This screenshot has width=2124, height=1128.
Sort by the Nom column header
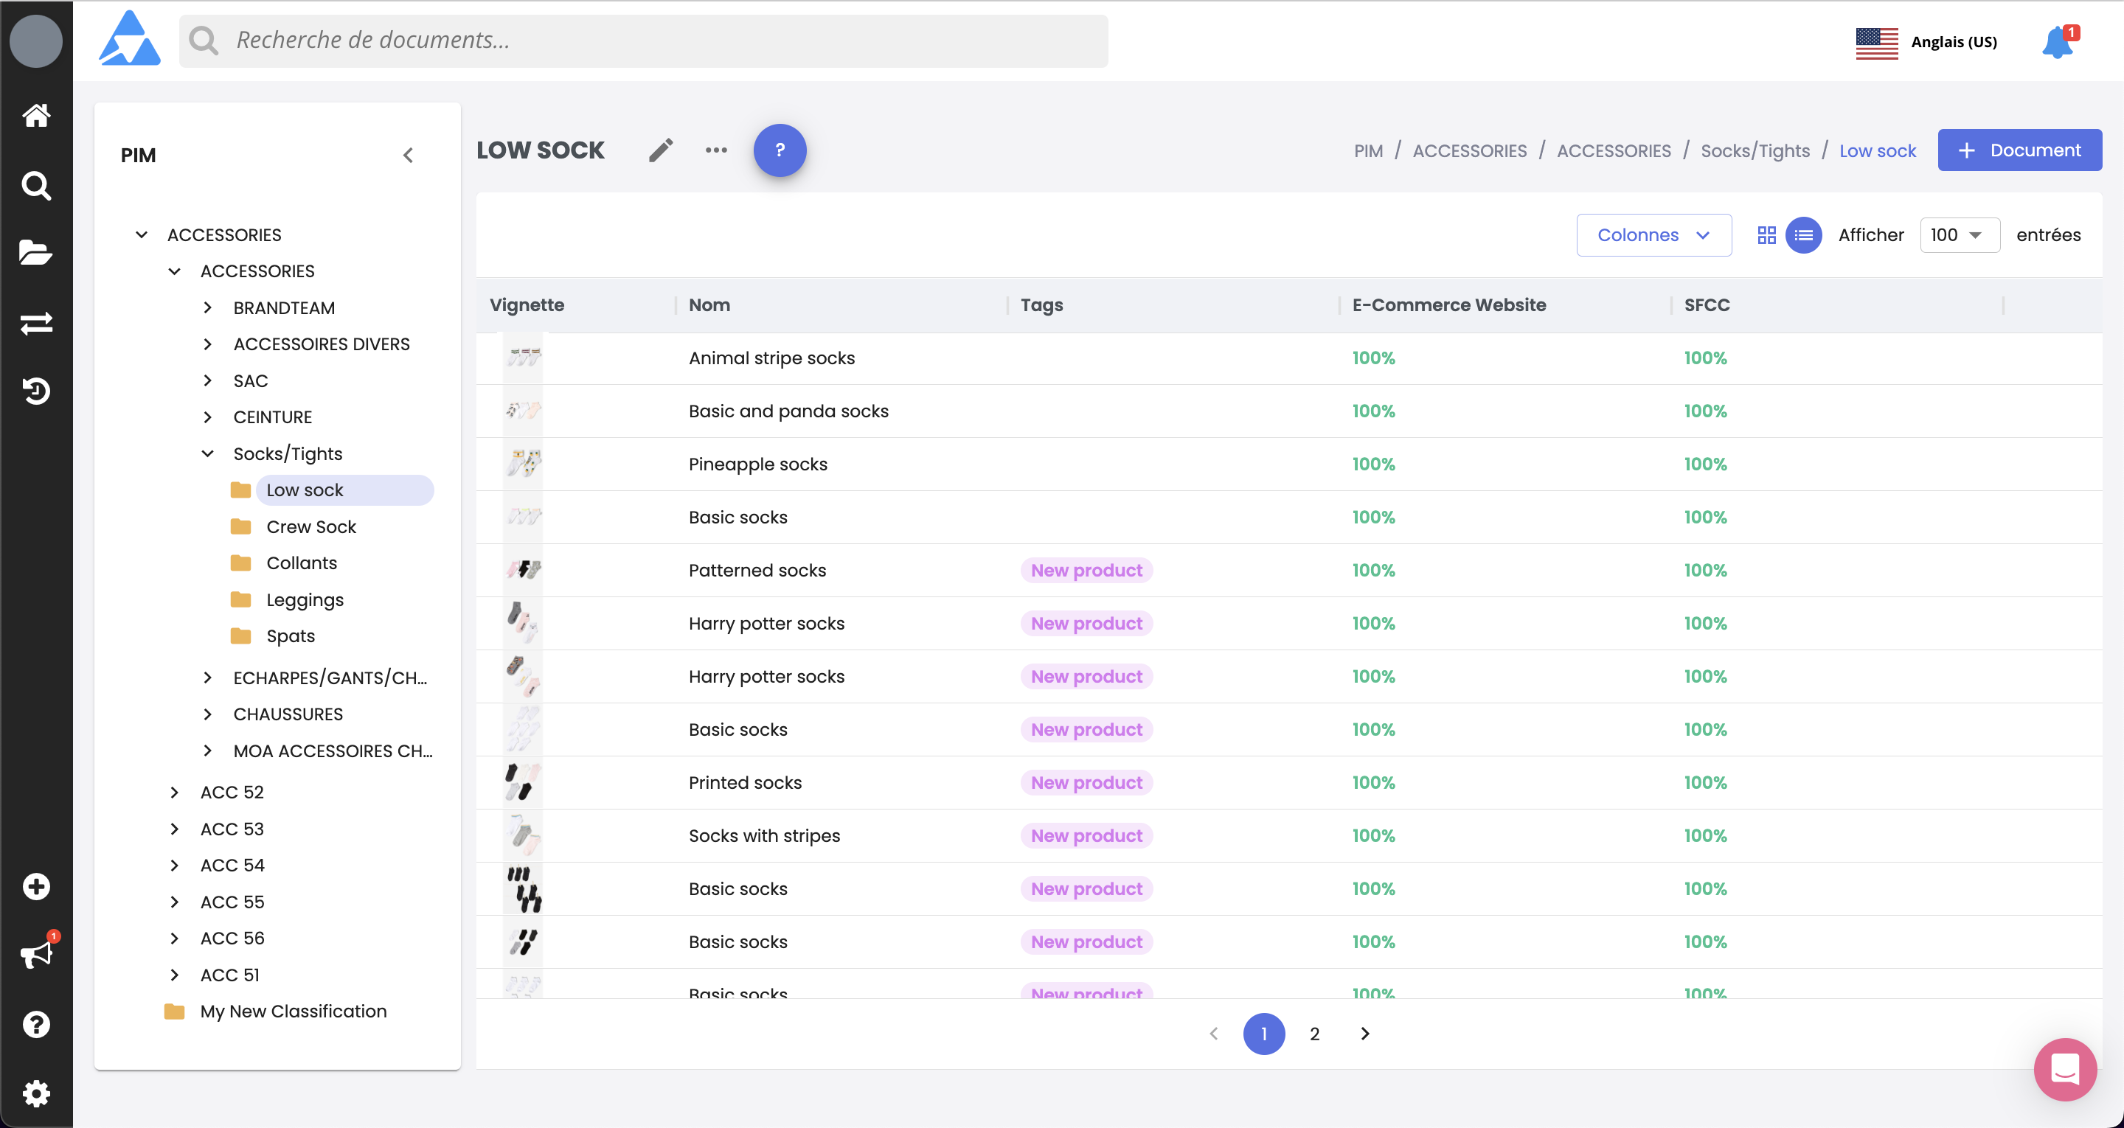tap(709, 305)
